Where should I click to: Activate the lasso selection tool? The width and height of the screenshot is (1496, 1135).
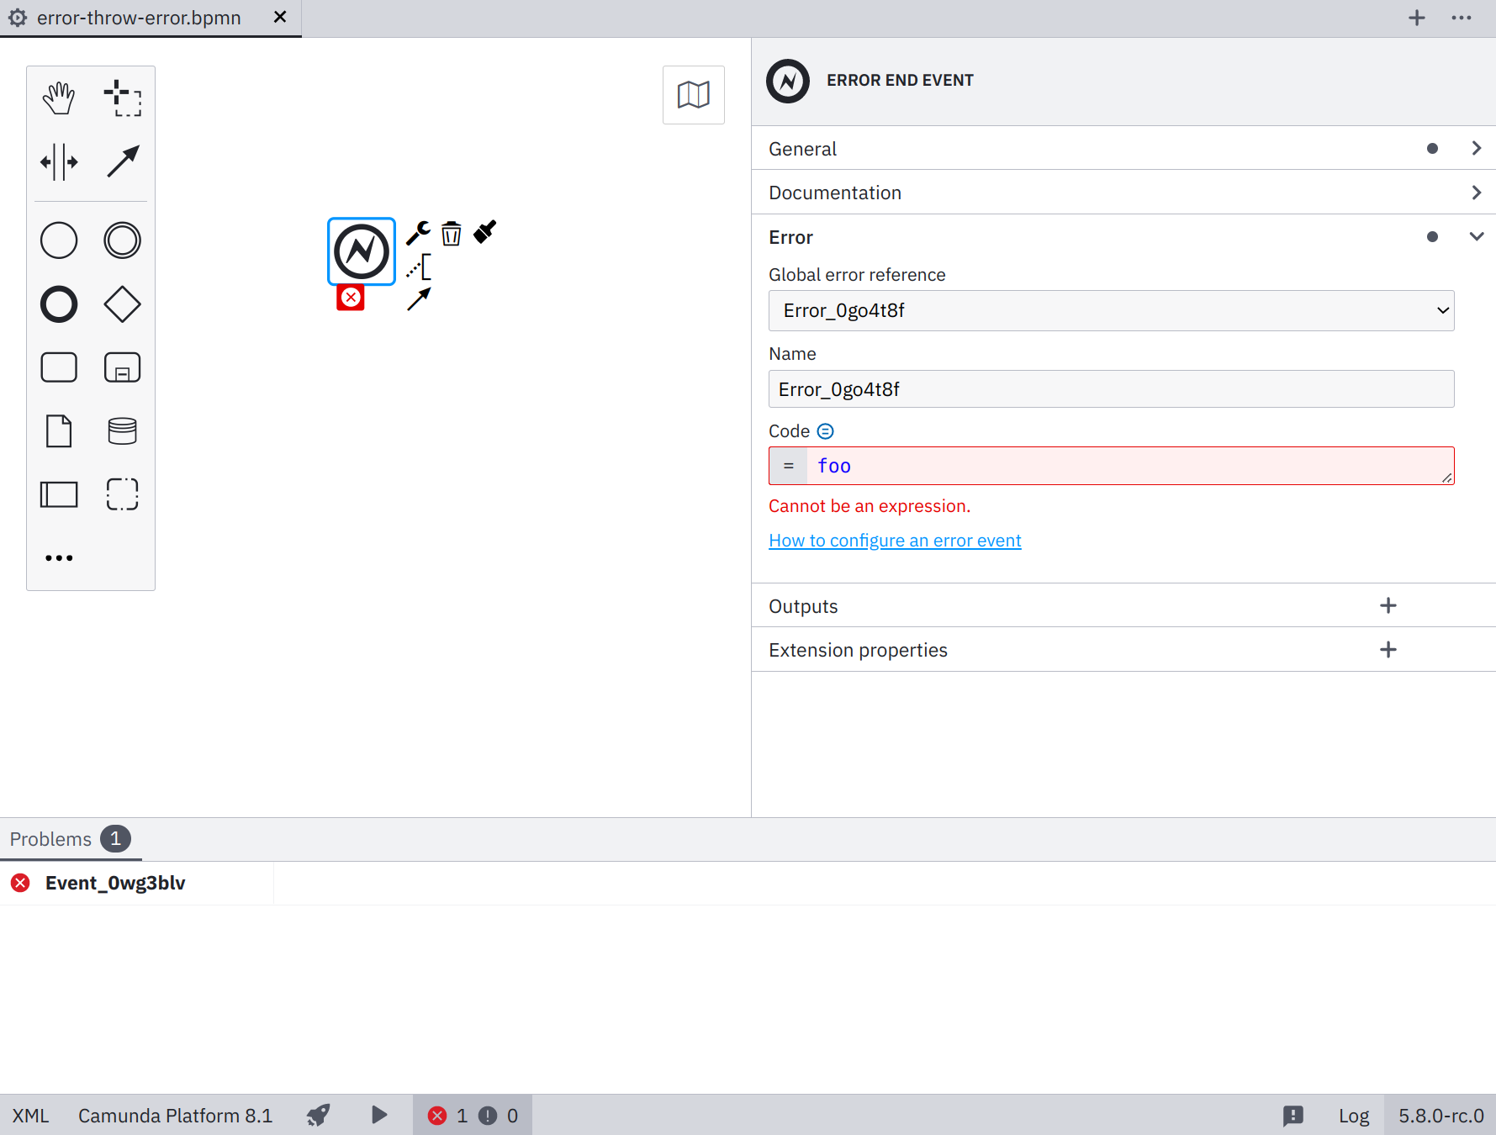(123, 98)
